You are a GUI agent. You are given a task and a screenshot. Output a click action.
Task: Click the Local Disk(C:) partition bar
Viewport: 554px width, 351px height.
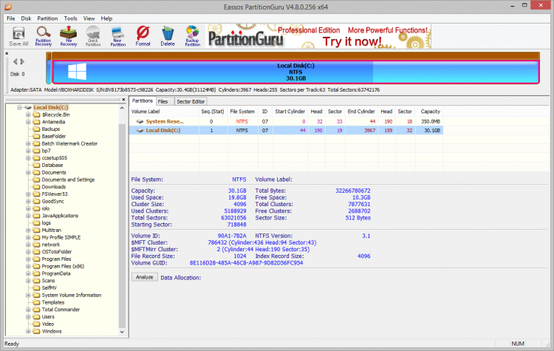(x=295, y=72)
